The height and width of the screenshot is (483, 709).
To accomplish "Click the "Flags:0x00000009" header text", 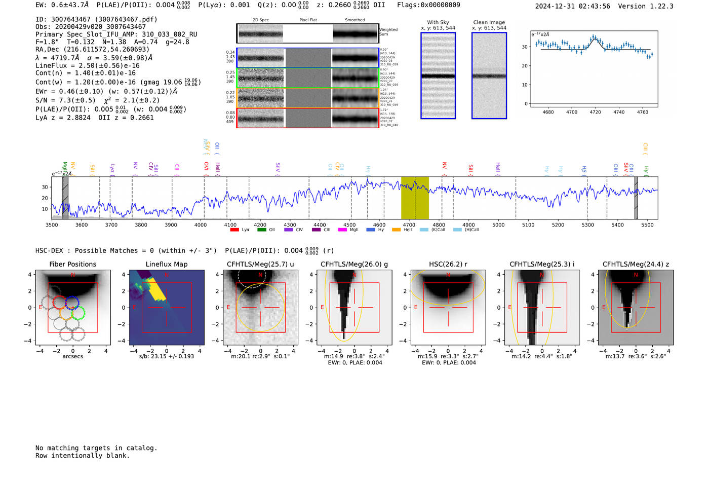I will (x=428, y=5).
